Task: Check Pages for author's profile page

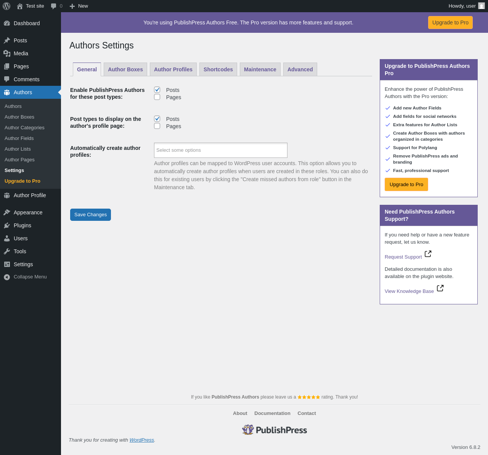Action: [x=157, y=126]
